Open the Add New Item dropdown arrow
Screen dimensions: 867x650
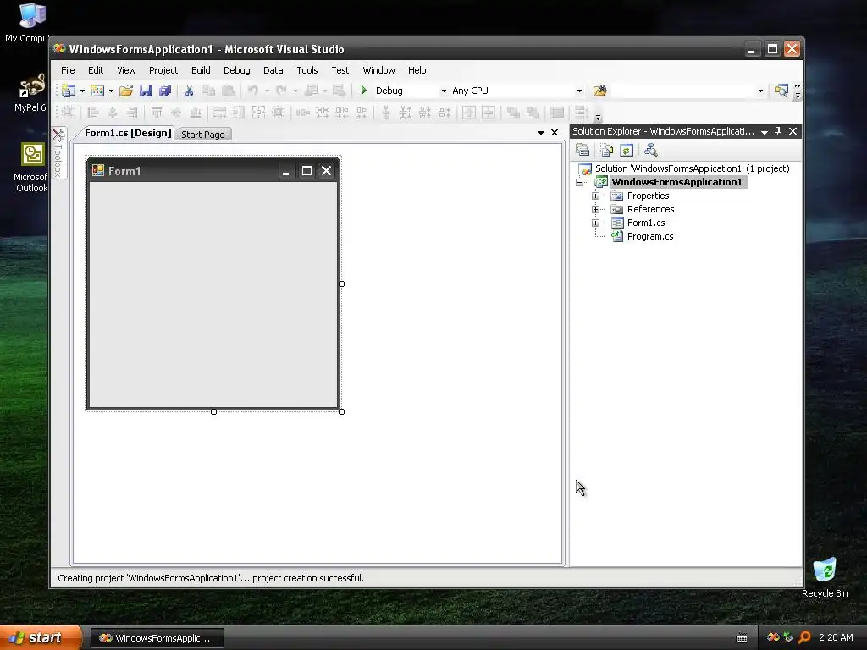111,91
